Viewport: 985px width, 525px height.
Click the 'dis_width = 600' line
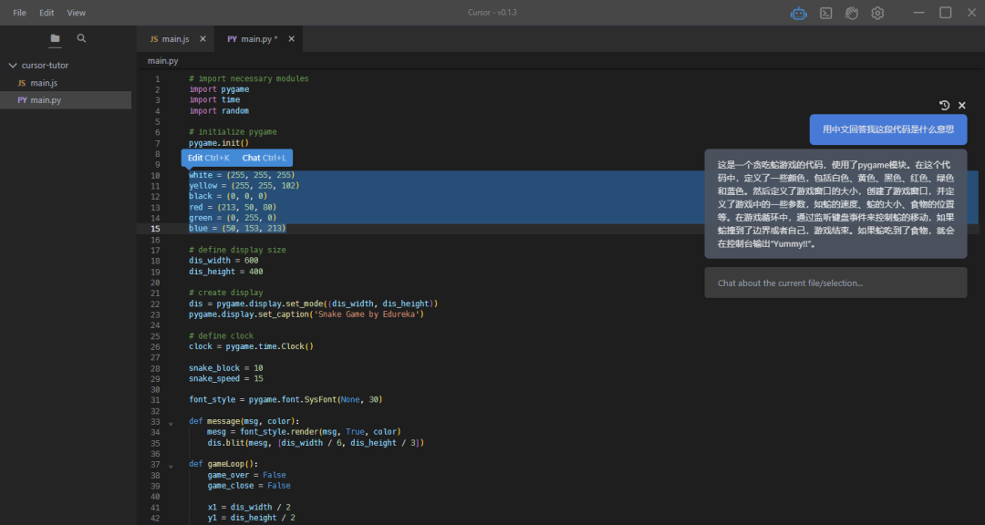(223, 260)
